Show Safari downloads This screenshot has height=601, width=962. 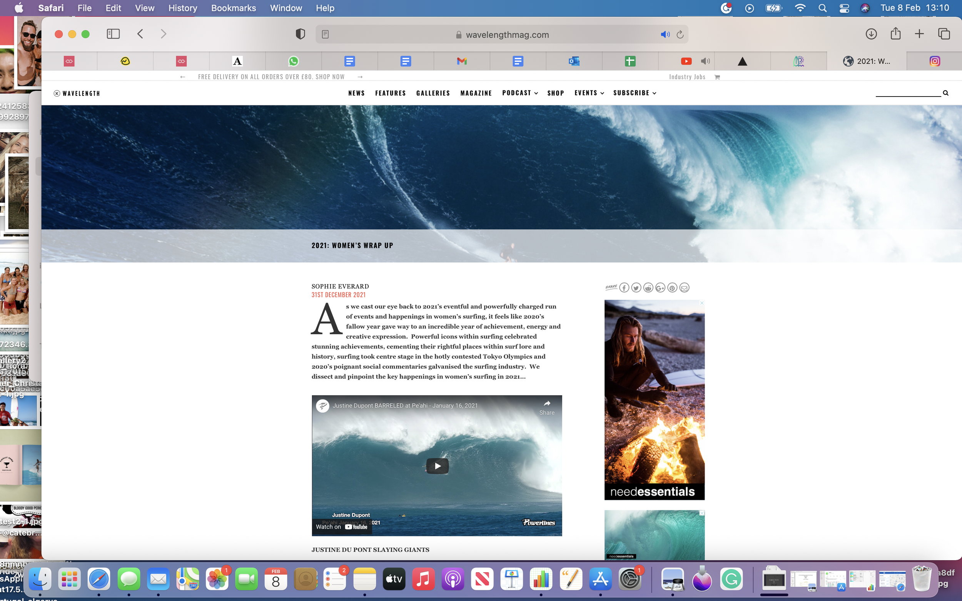point(871,34)
